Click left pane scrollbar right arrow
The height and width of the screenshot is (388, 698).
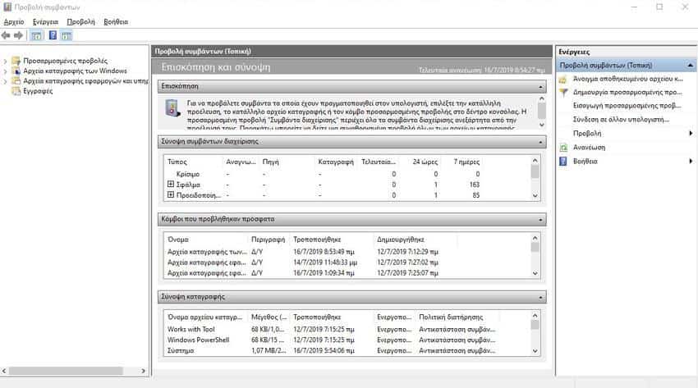(x=144, y=371)
